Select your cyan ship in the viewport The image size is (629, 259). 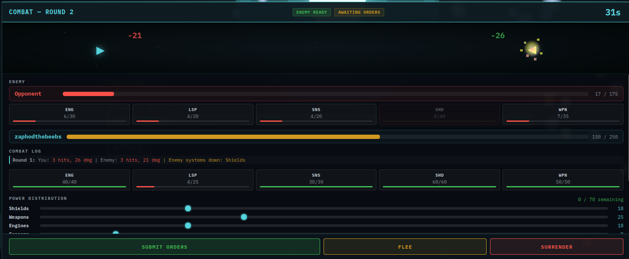coord(100,51)
